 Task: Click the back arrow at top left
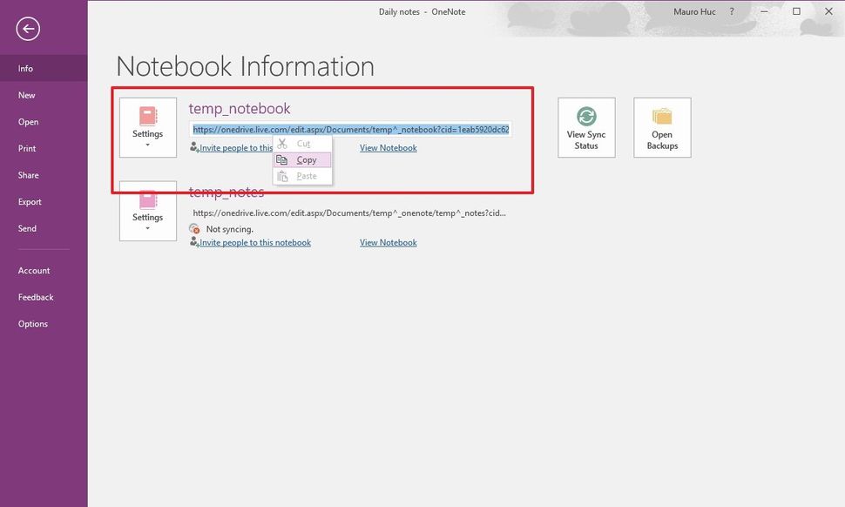pos(27,28)
